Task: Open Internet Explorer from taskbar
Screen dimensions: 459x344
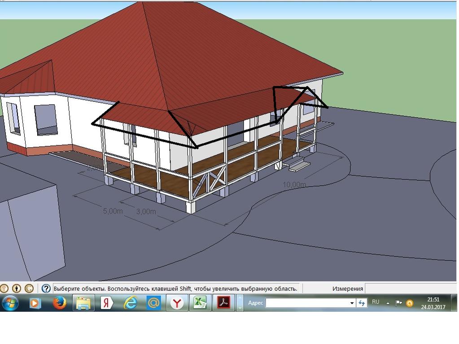Action: point(130,303)
